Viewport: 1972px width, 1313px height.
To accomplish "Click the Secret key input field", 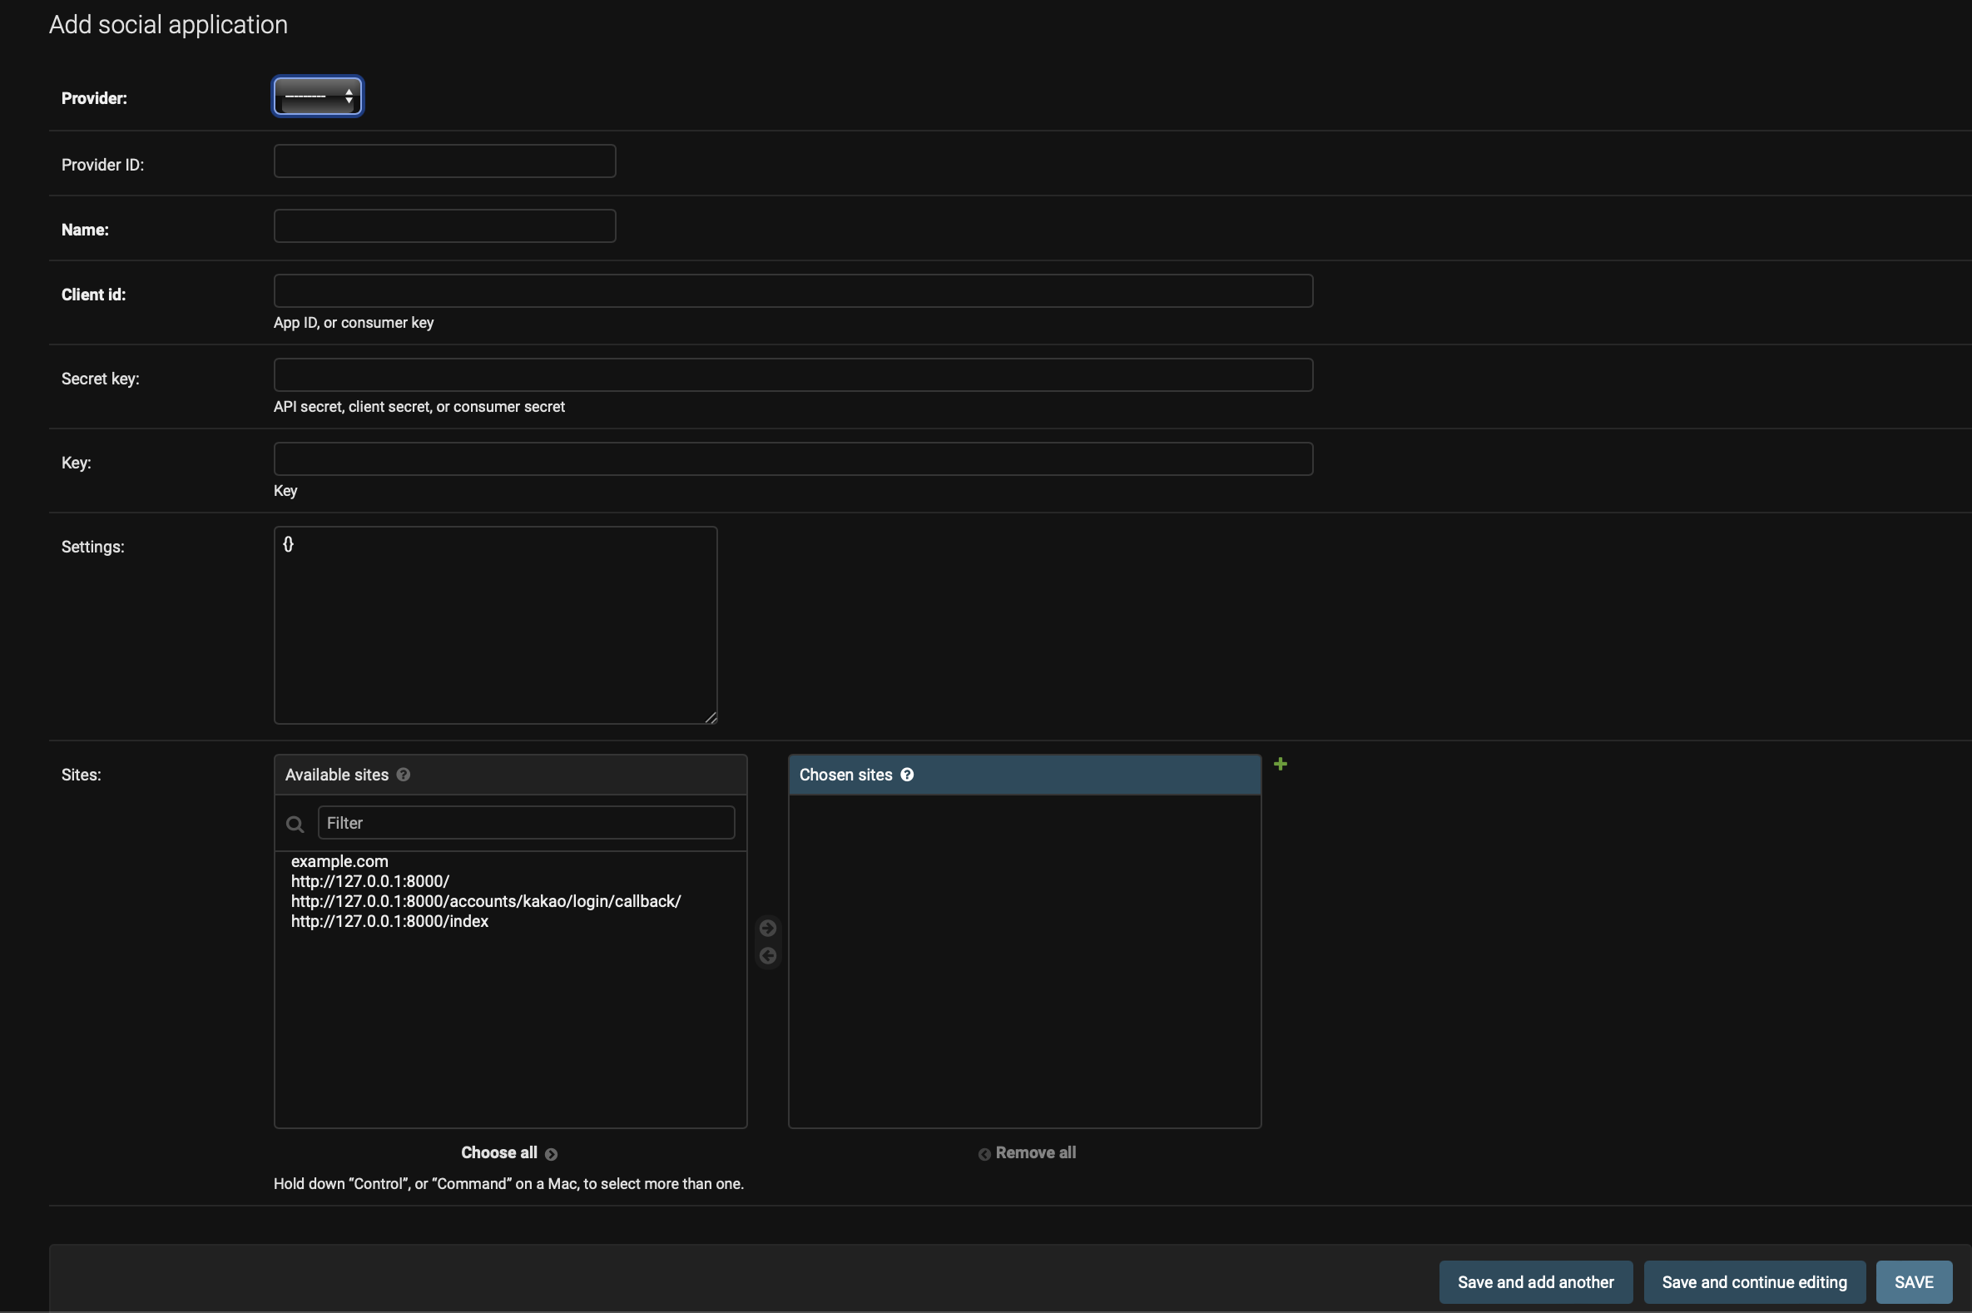I will [x=792, y=374].
